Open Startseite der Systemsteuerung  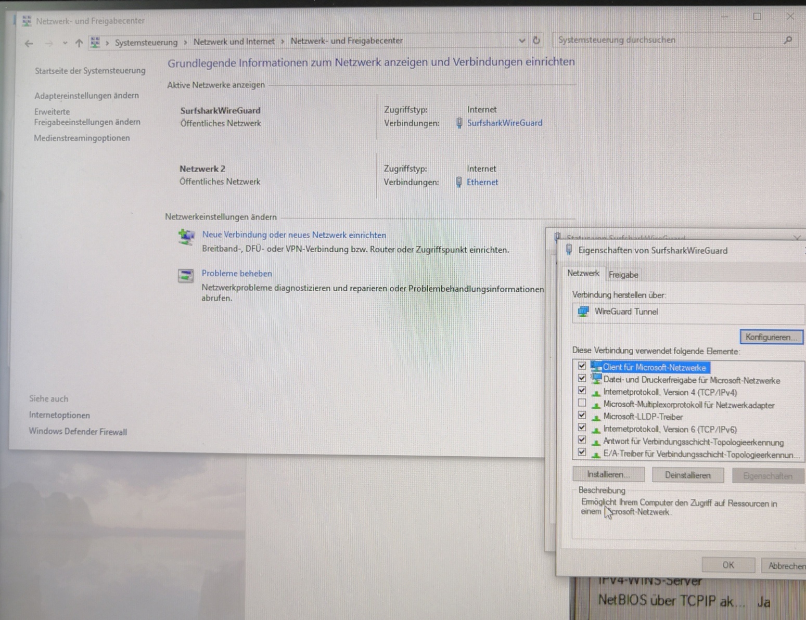(90, 71)
